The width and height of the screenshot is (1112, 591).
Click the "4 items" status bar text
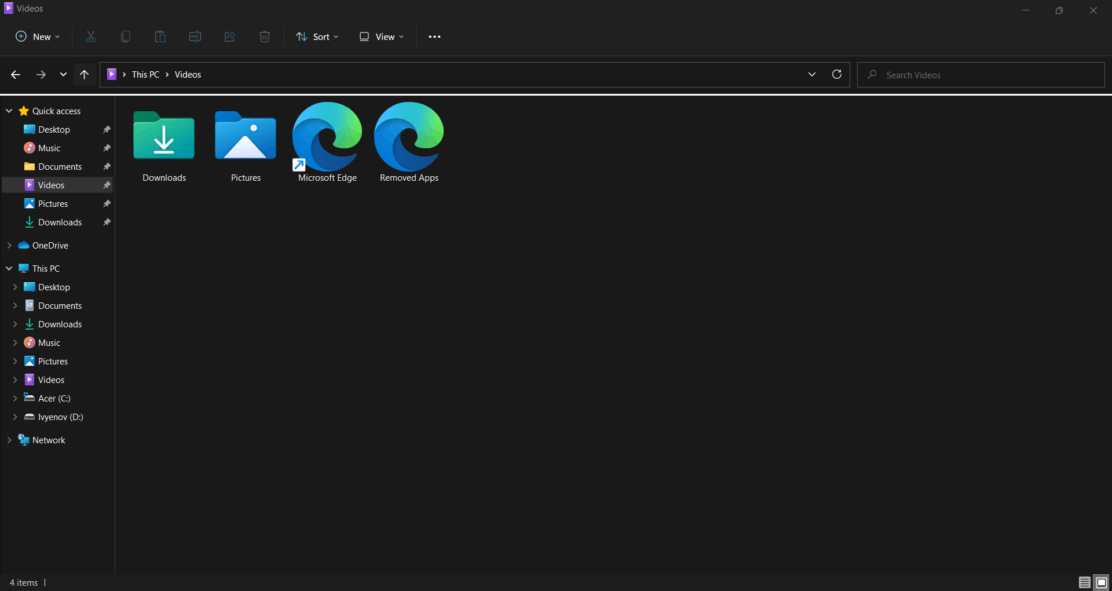coord(24,582)
